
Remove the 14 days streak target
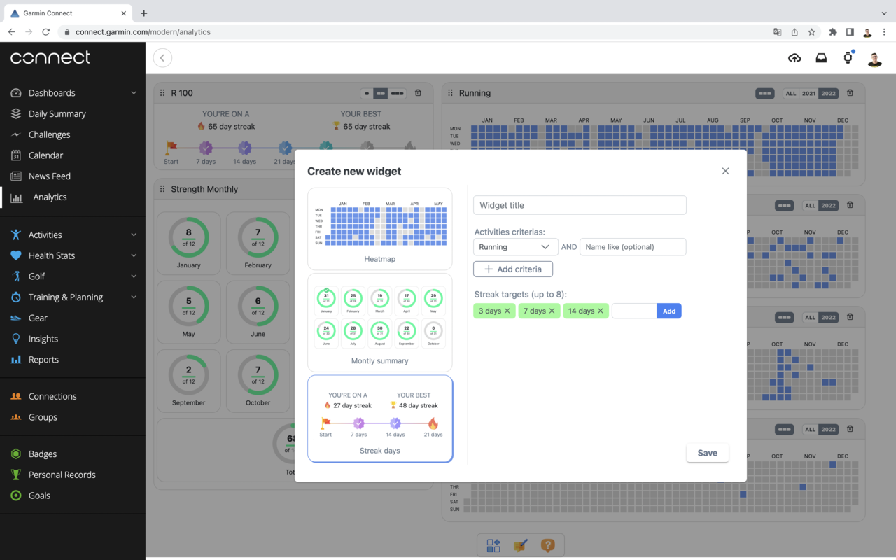point(600,311)
